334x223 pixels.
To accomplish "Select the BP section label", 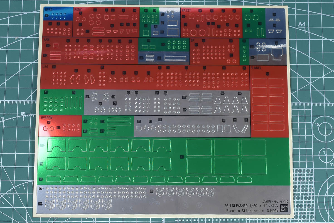I will point(193,40).
